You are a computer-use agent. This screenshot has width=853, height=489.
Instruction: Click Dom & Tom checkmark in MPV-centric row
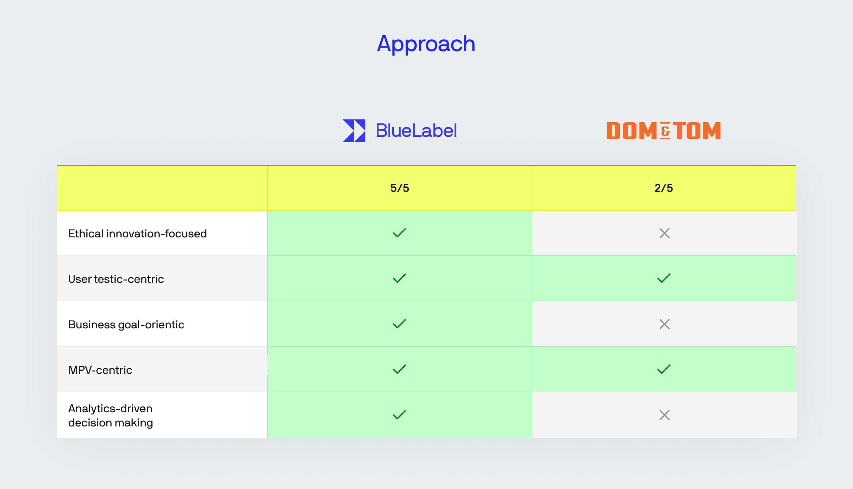(x=664, y=369)
